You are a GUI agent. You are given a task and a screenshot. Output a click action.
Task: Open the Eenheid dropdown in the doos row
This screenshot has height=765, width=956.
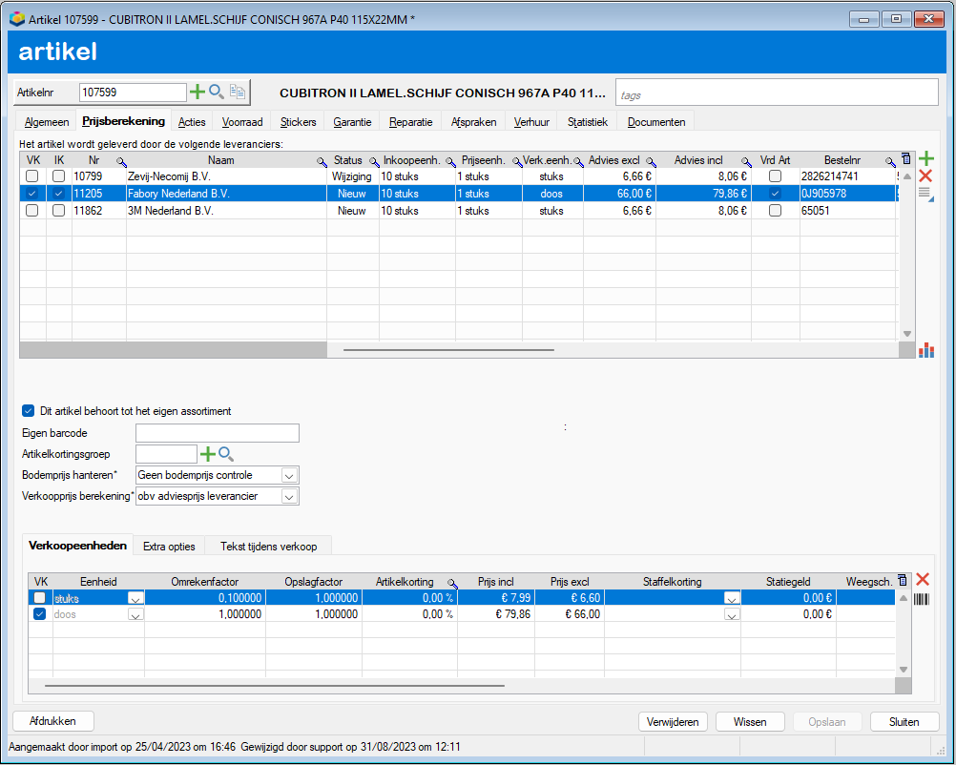coord(135,614)
